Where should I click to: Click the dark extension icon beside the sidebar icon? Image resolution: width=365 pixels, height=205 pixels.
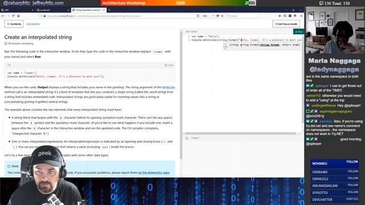coord(290,16)
